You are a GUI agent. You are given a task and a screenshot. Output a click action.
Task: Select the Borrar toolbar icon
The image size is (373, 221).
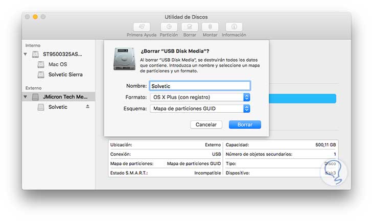pos(190,27)
